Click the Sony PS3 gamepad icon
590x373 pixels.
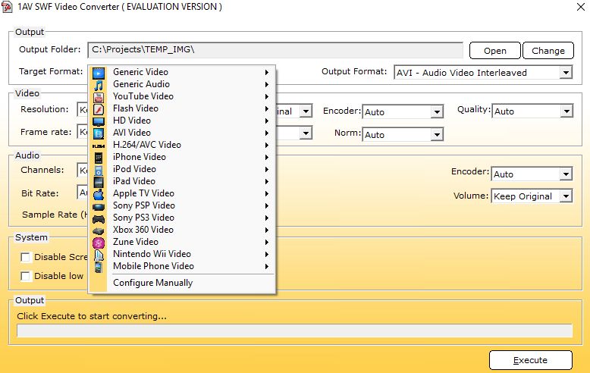99,218
